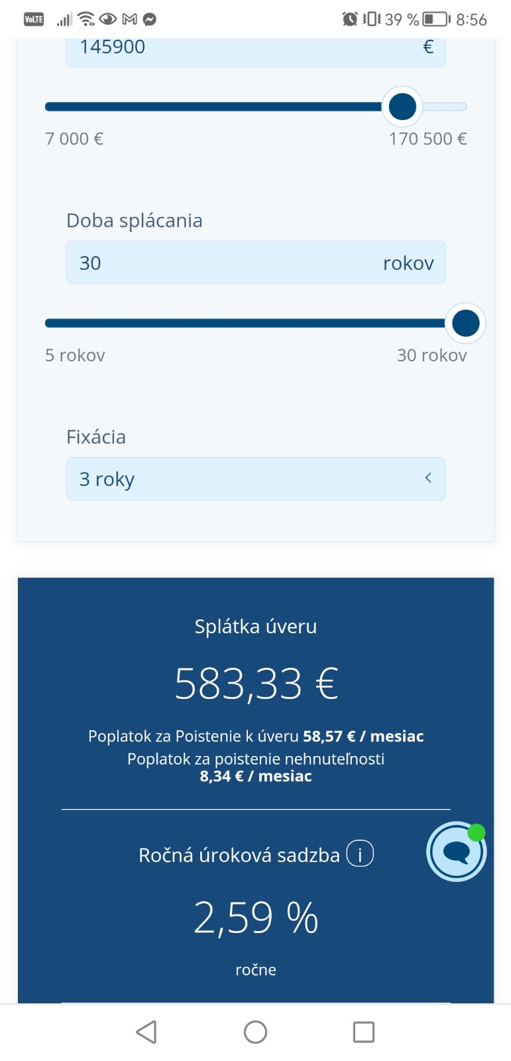
Task: Open the live chat bubble
Action: pyautogui.click(x=456, y=851)
